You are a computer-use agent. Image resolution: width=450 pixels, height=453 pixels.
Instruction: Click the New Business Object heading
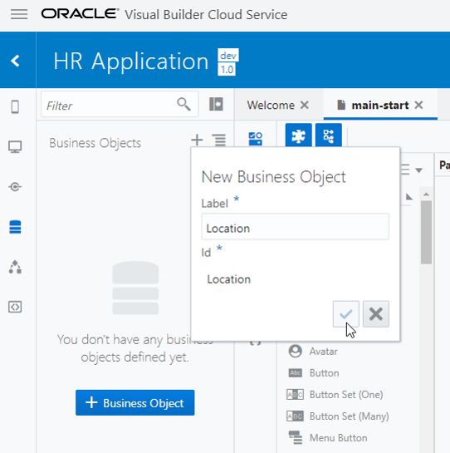click(273, 177)
